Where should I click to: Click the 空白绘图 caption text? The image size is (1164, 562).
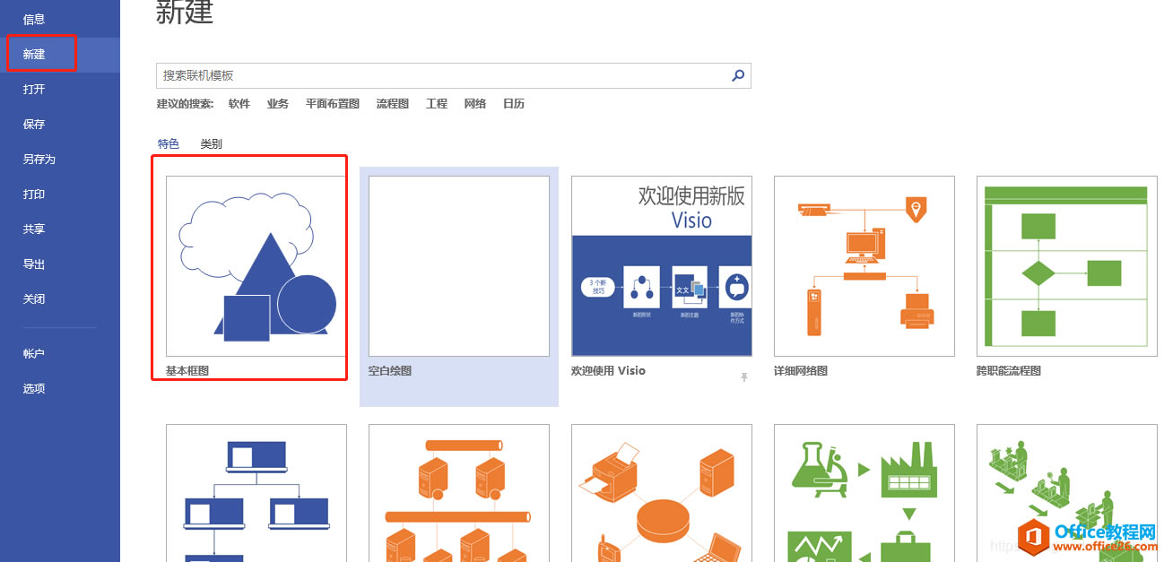coord(390,370)
